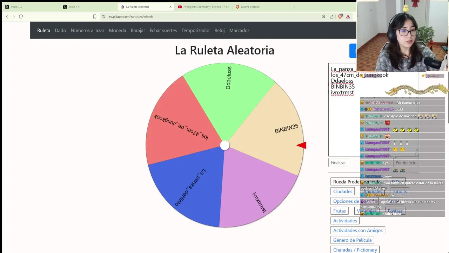The image size is (449, 253).
Task: Click the red pointer arrow on the wheel
Action: click(301, 145)
